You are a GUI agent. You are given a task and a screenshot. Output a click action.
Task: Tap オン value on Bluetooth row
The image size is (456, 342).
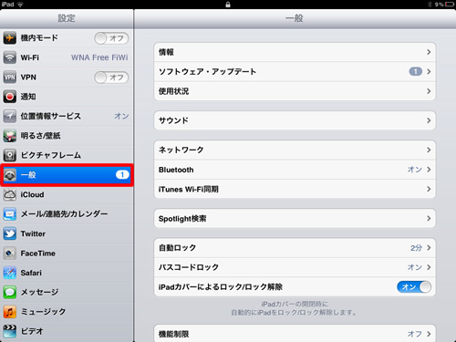pyautogui.click(x=415, y=170)
